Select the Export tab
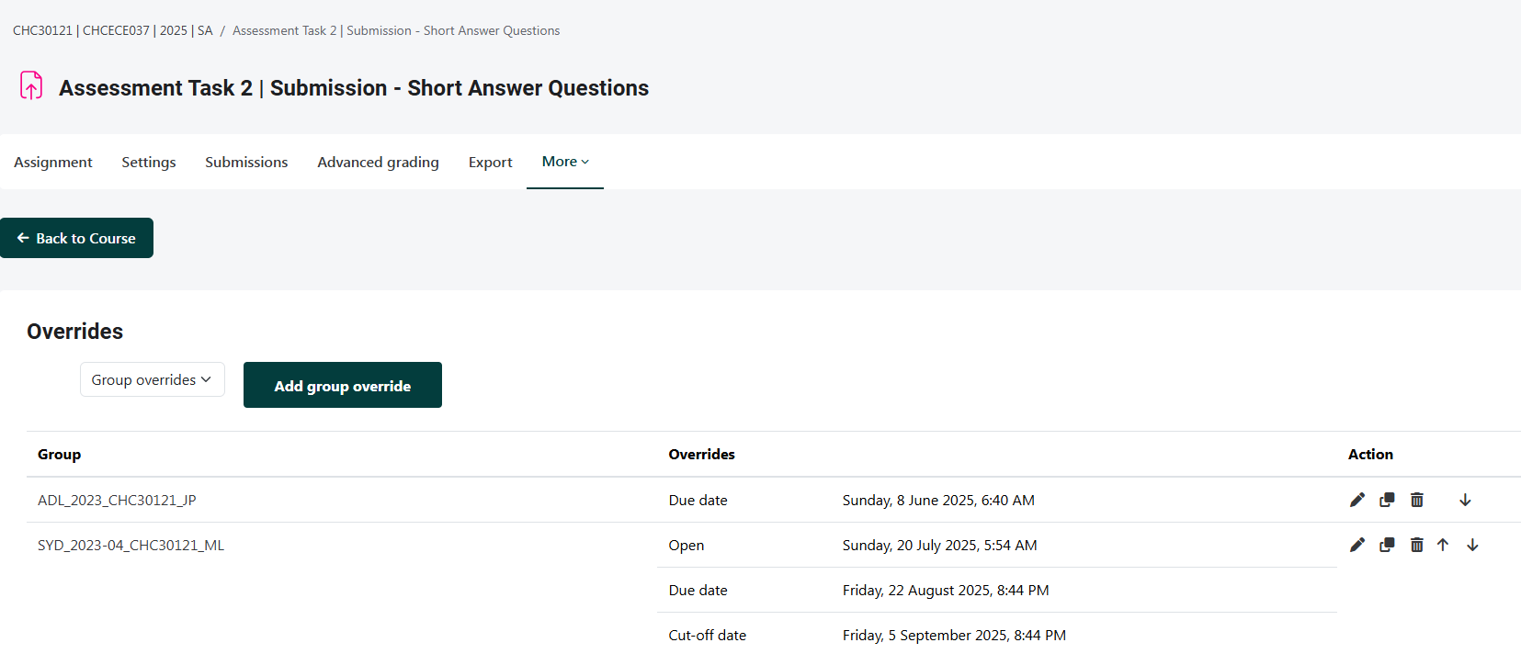The height and width of the screenshot is (654, 1521). click(490, 163)
